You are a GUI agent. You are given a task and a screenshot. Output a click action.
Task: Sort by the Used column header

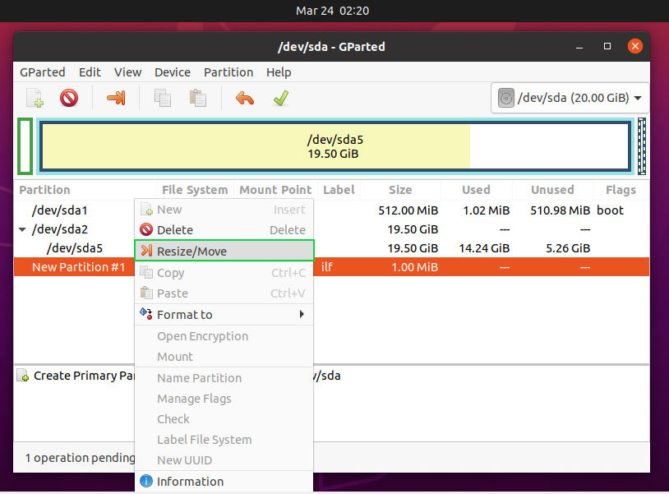(476, 190)
